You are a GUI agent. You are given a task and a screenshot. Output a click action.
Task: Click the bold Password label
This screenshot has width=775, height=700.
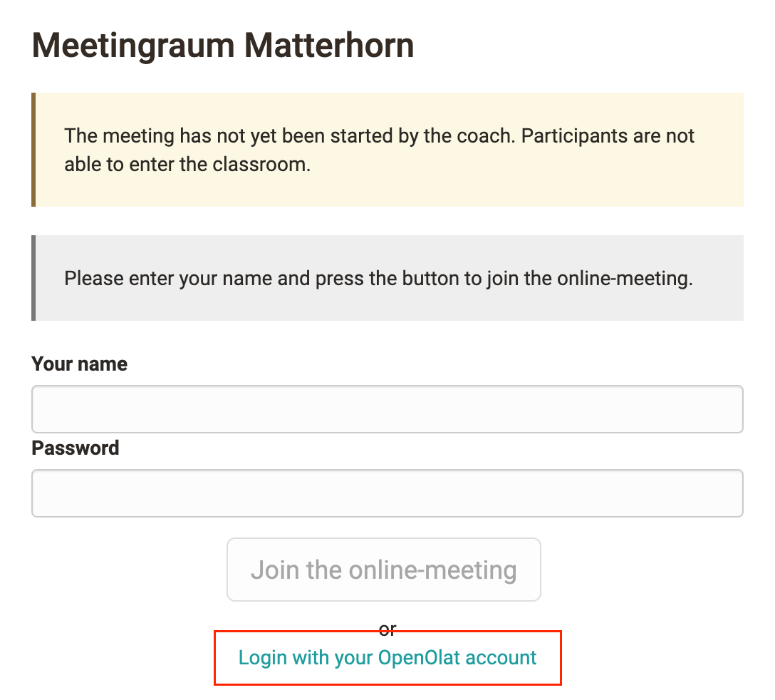pos(76,448)
